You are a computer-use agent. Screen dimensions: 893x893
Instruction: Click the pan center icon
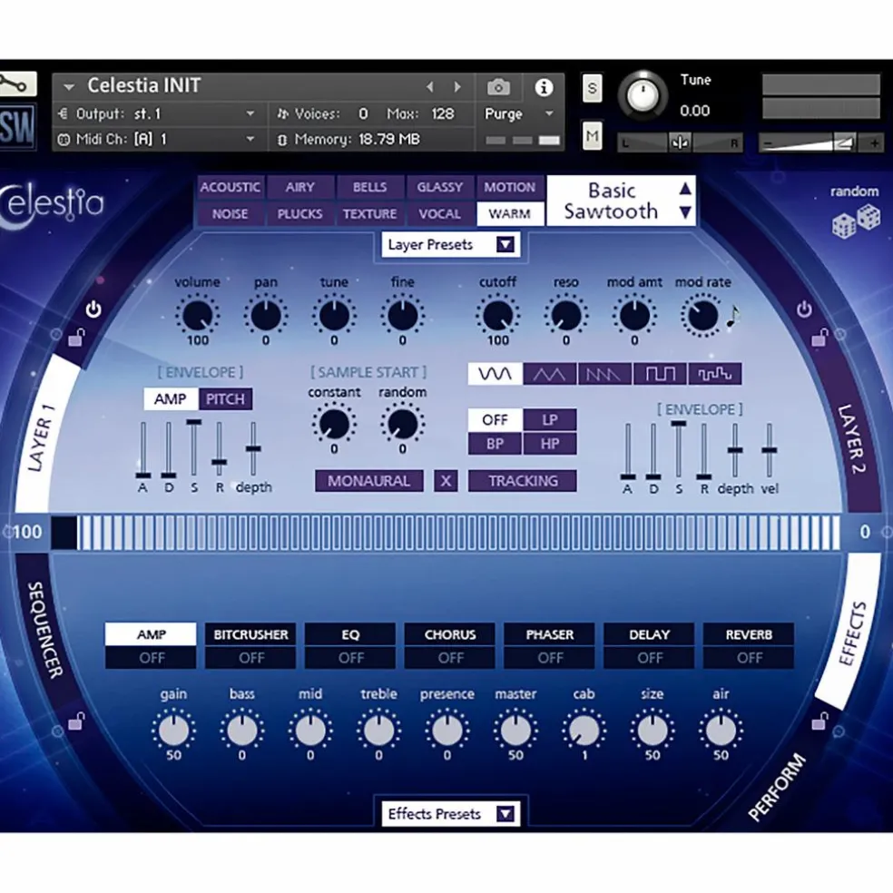[680, 142]
